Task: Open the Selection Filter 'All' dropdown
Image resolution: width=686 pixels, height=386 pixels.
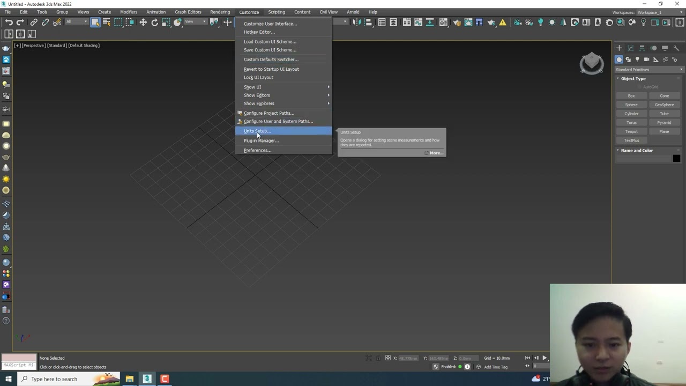Action: 77,21
